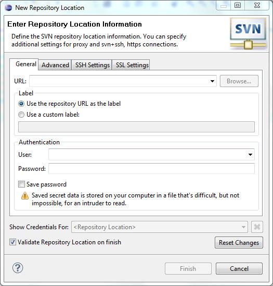Open the SSH Settings tab
Image resolution: width=273 pixels, height=286 pixels.
click(x=93, y=65)
